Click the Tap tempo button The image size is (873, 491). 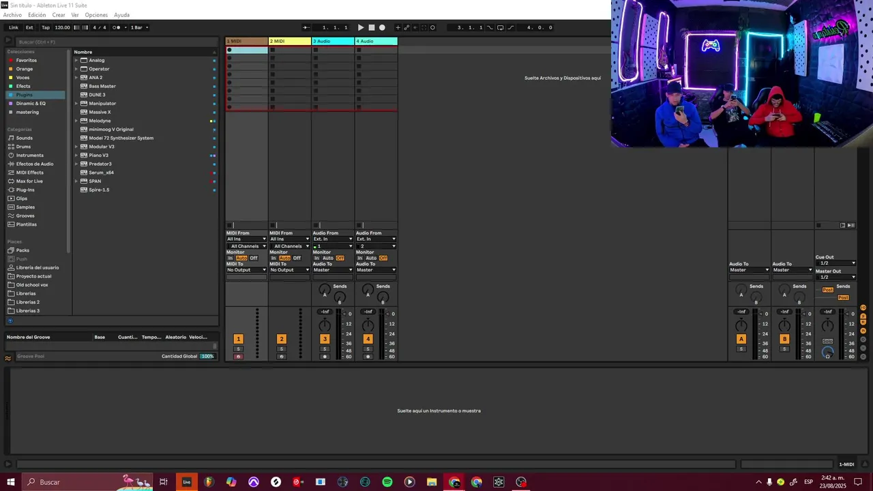pos(46,27)
